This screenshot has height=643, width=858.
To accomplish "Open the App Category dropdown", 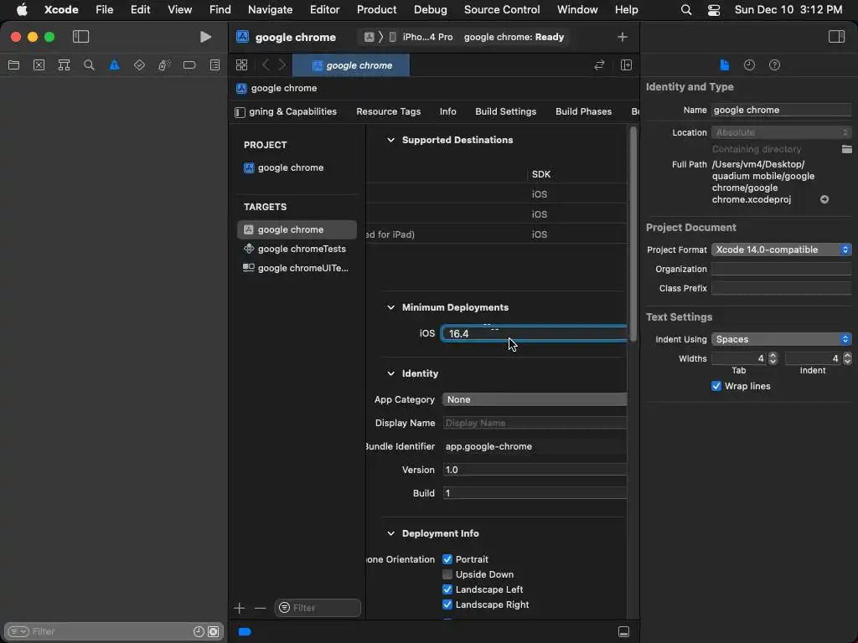I will coord(534,399).
